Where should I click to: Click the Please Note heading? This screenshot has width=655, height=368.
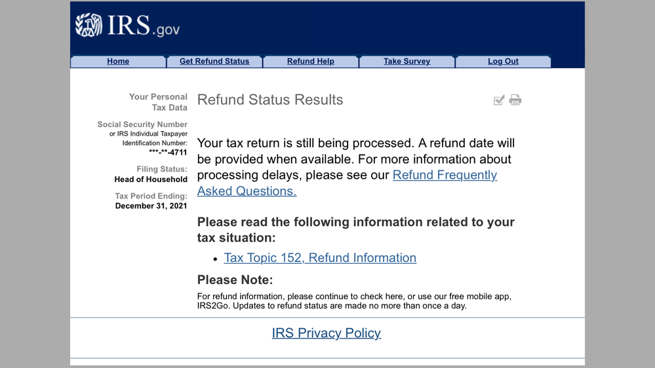pyautogui.click(x=235, y=280)
